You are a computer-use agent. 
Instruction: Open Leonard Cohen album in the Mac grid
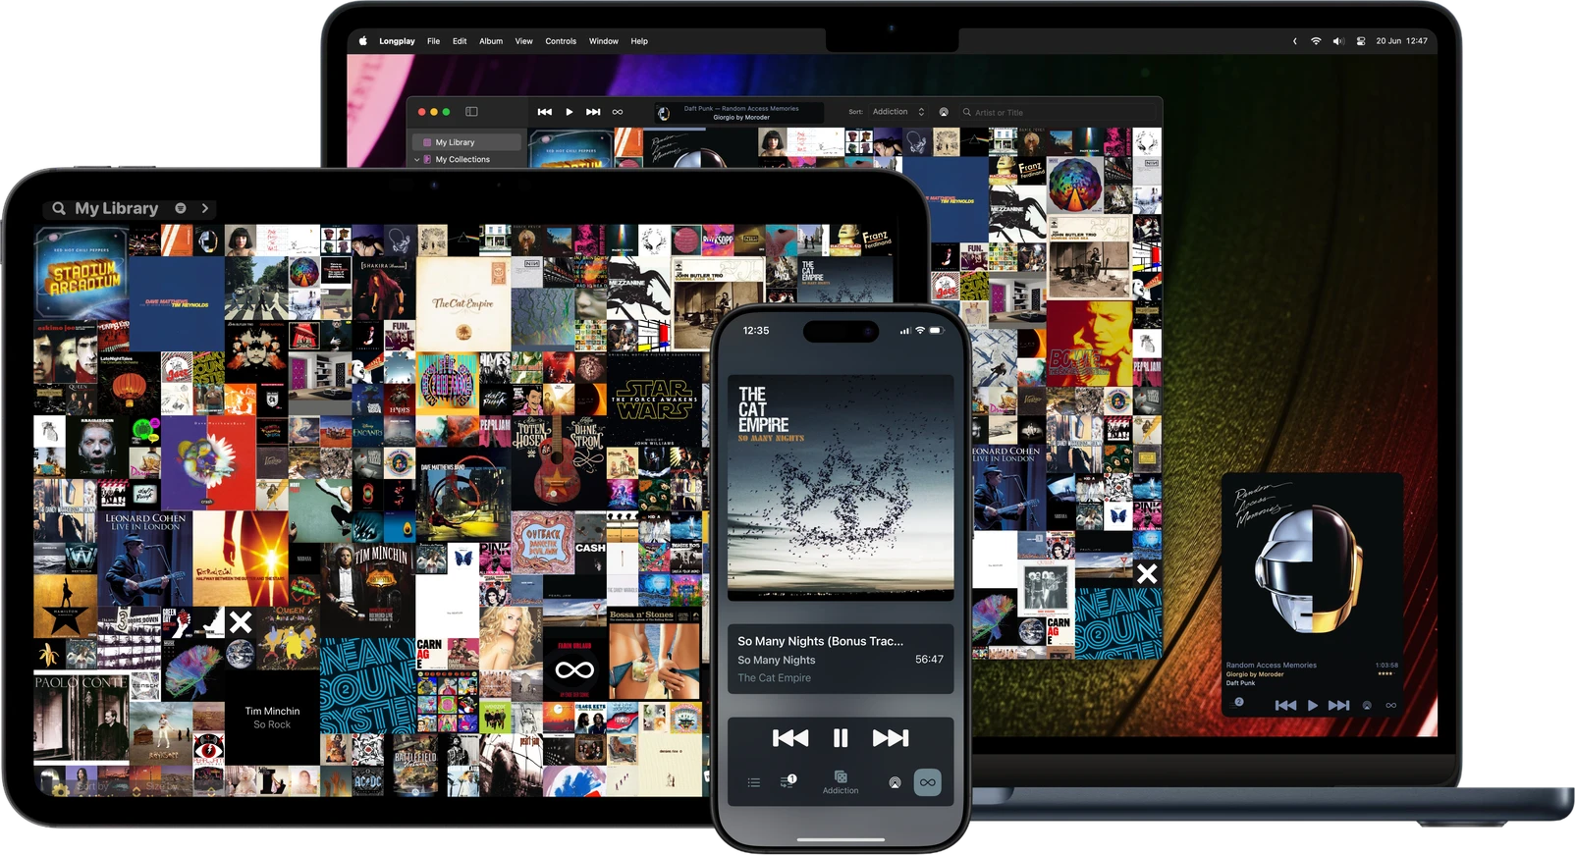pos(1007,487)
